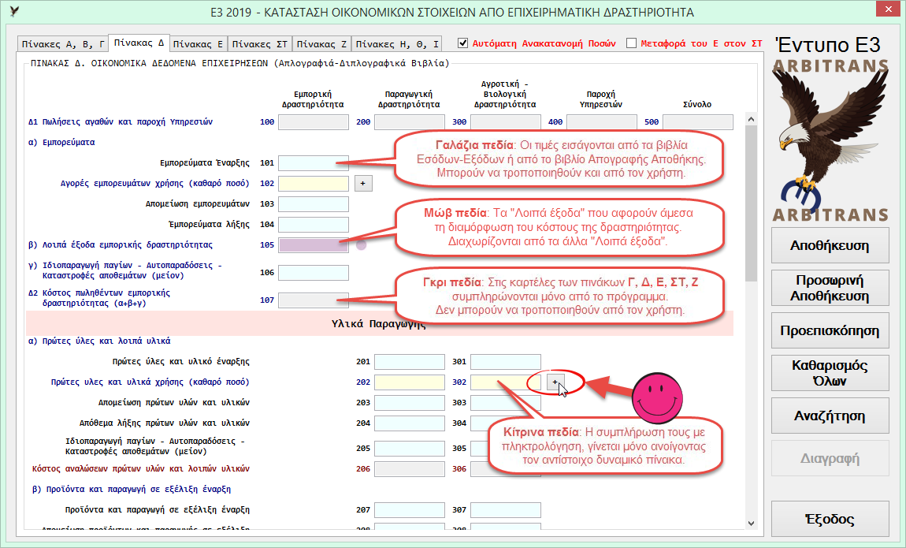Click the field with code 400

601,122
